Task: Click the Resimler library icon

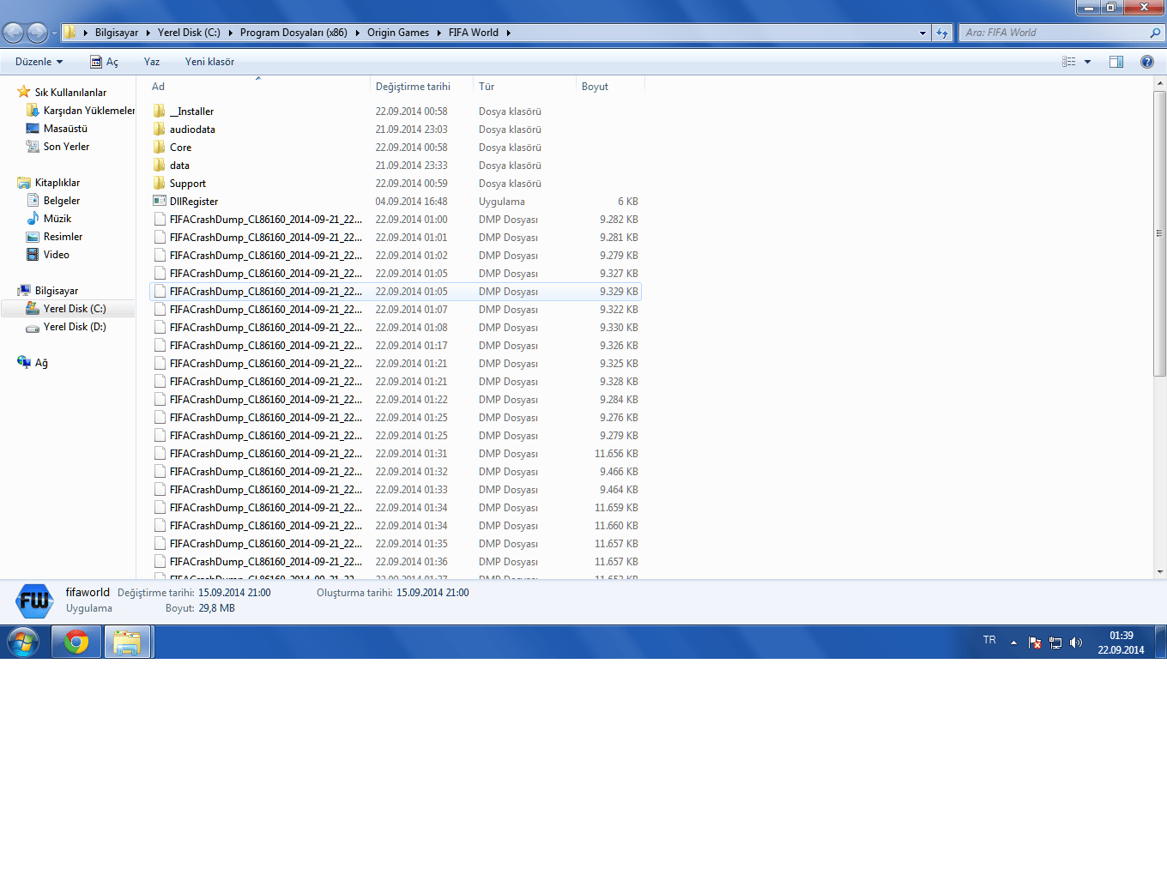Action: [33, 237]
